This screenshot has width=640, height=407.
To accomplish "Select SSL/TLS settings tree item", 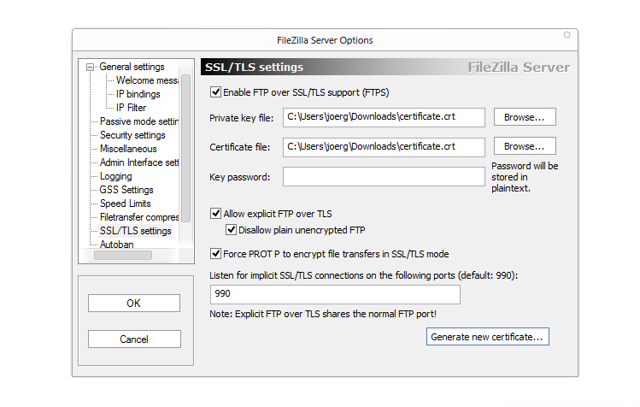I will [136, 231].
